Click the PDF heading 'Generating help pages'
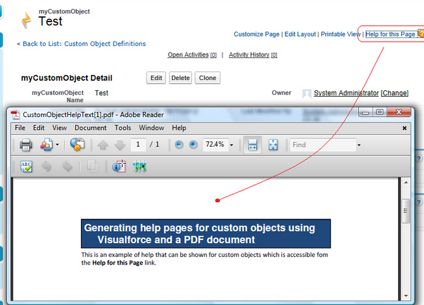This screenshot has height=305, width=424. click(199, 234)
